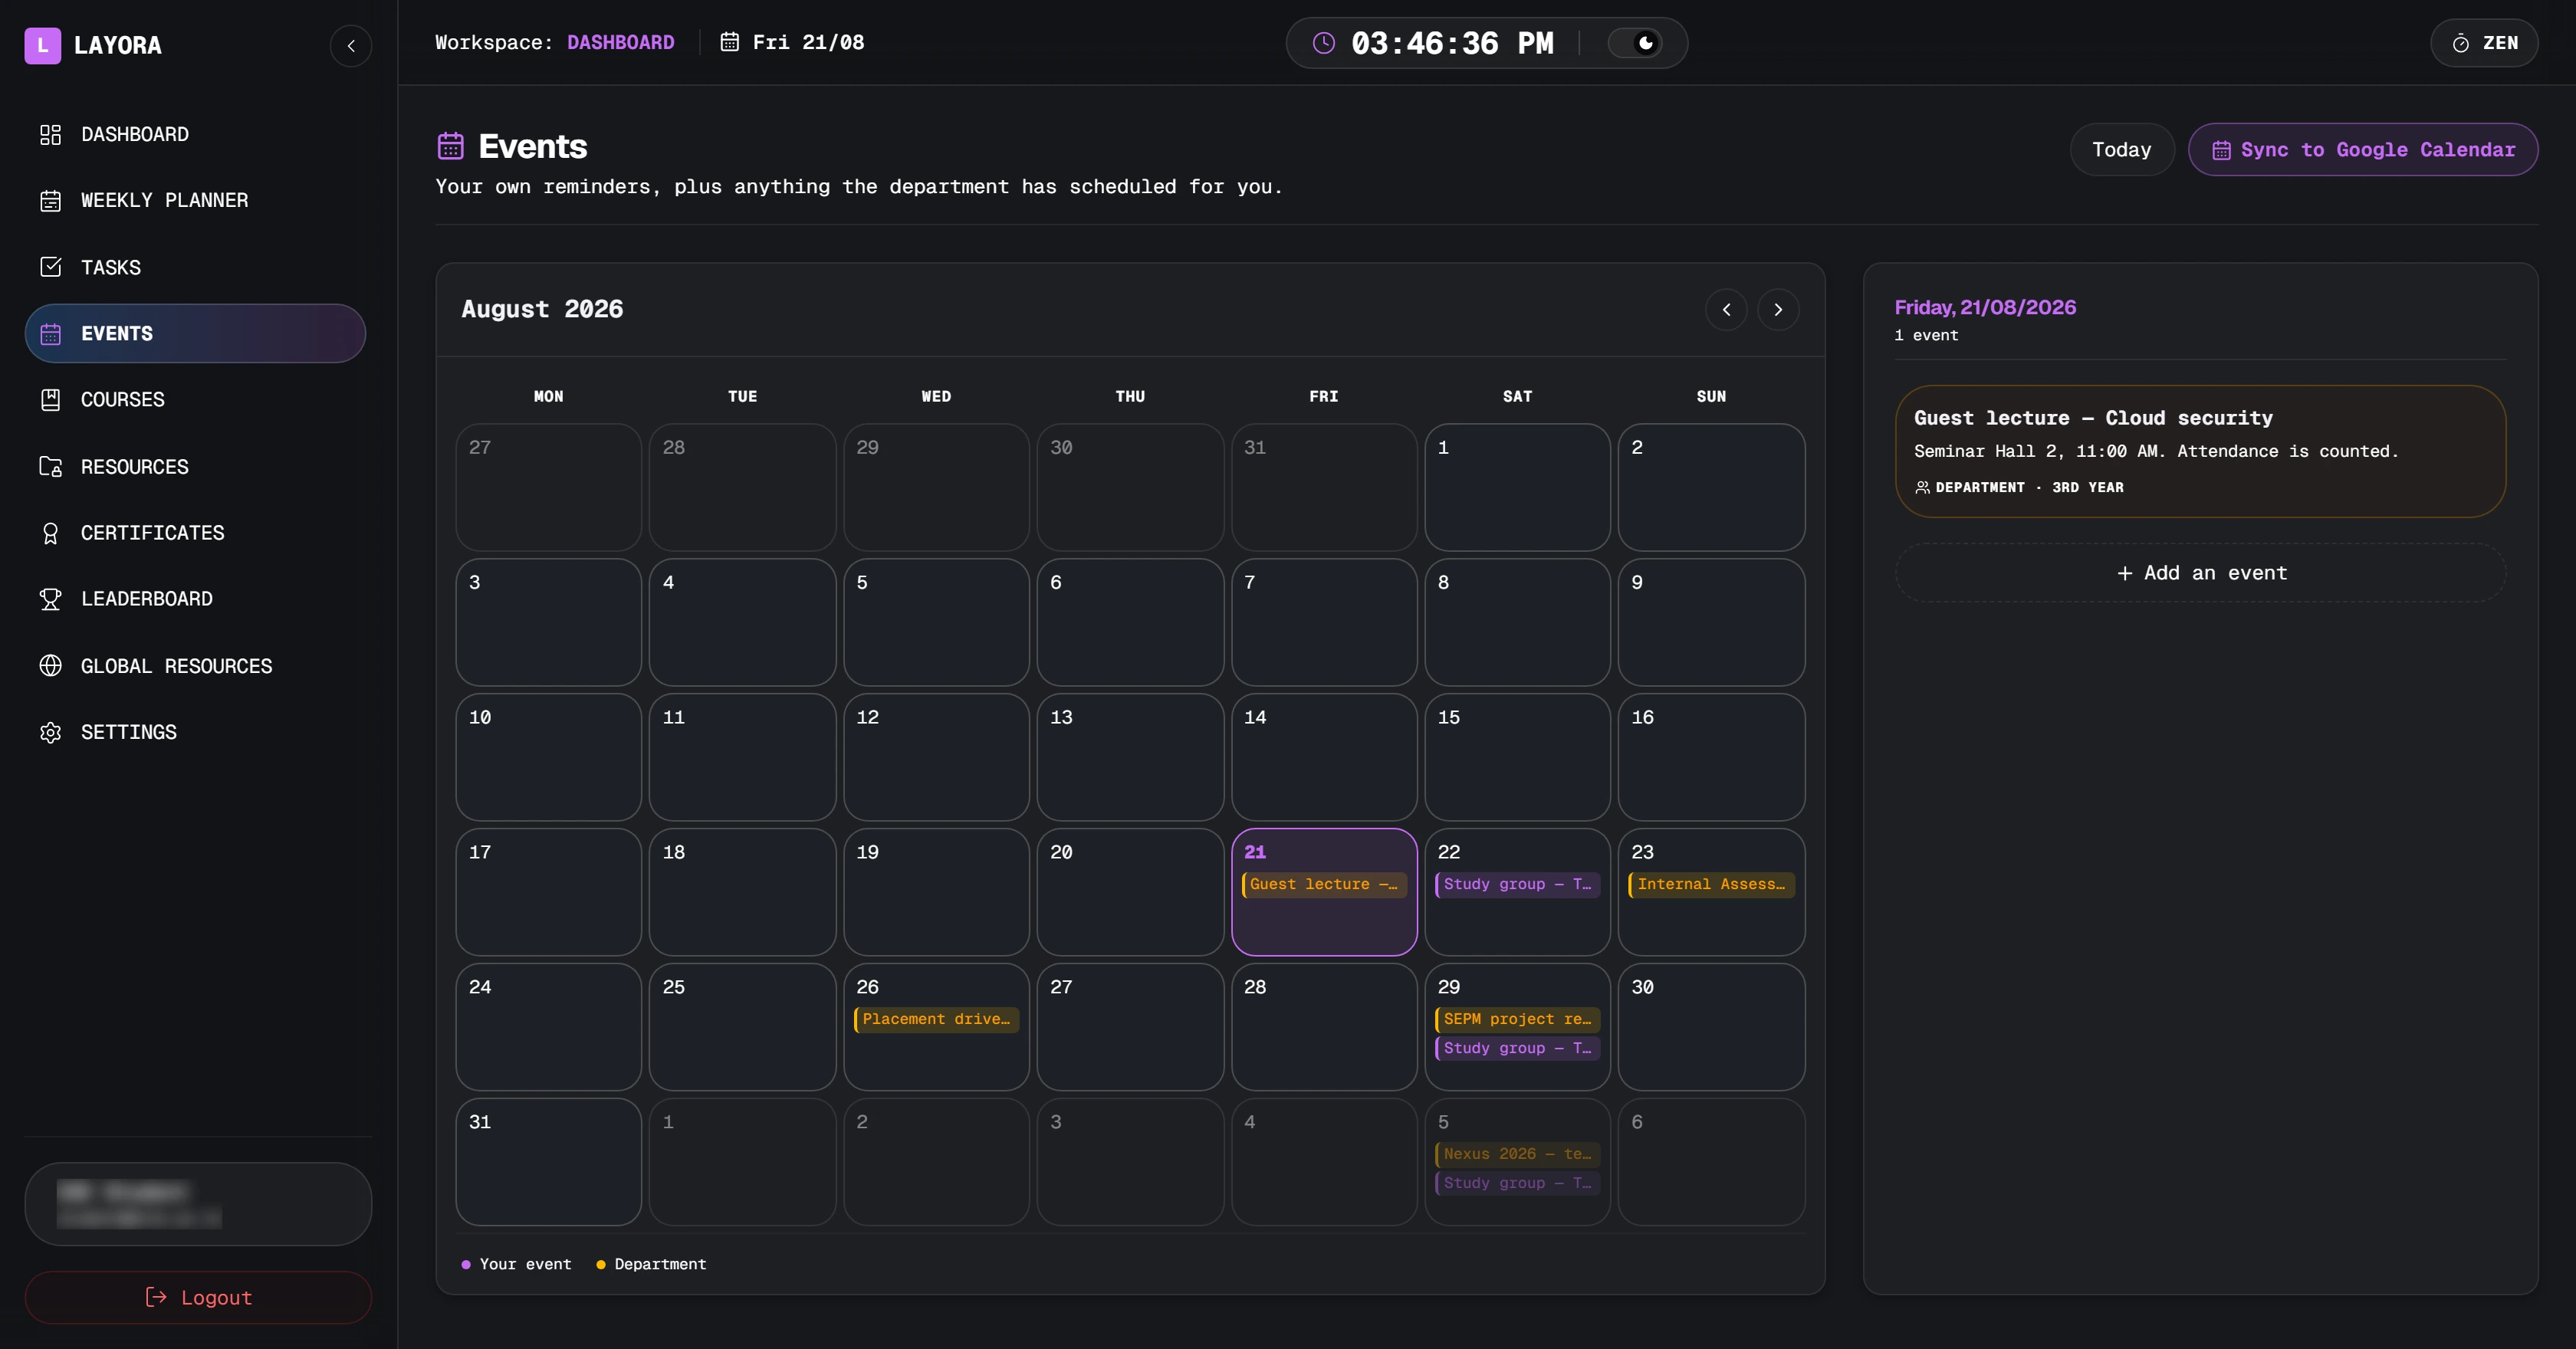This screenshot has width=2576, height=1349.
Task: Log out of Layora
Action: click(198, 1297)
